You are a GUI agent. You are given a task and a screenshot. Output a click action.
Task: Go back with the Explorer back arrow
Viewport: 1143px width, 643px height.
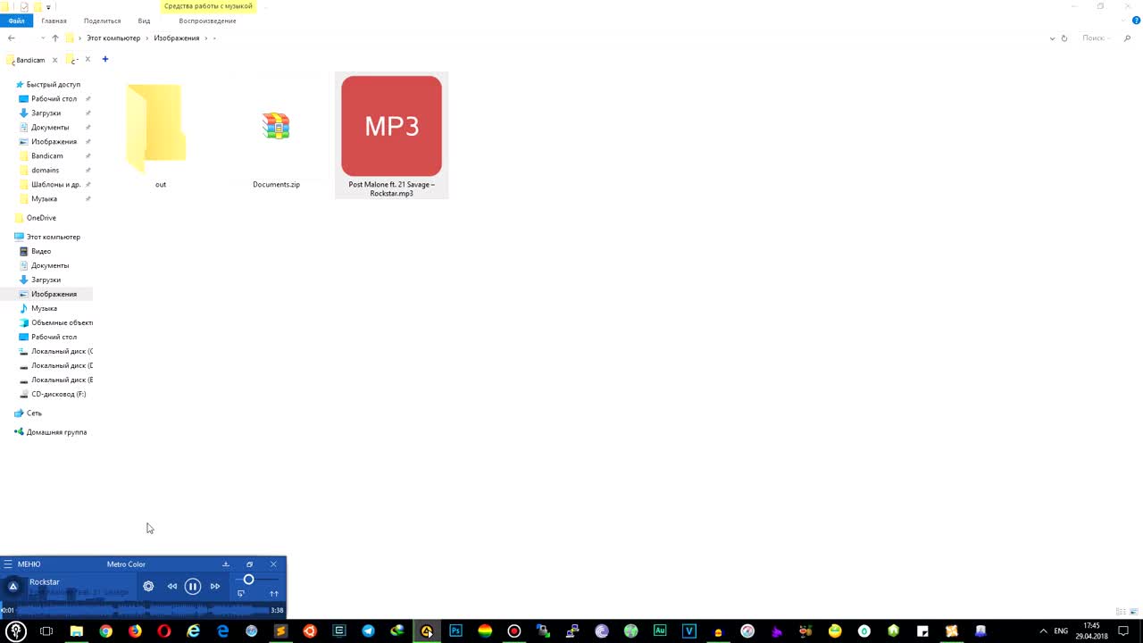pos(12,38)
